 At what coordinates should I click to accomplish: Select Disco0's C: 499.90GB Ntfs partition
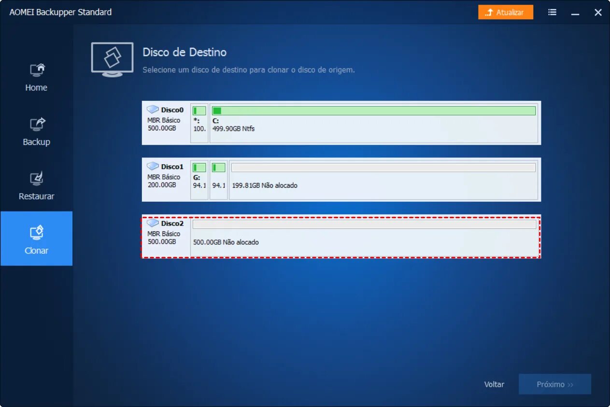point(374,123)
